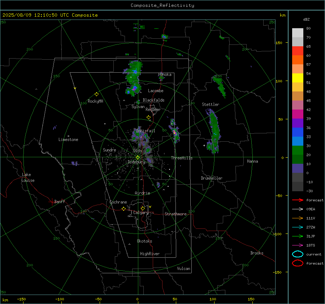This screenshot has height=304, width=325.
Task: Click the long green echo band south of Stettler
Action: (x=214, y=132)
